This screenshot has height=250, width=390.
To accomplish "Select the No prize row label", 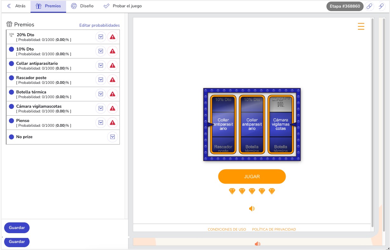I will coord(24,137).
